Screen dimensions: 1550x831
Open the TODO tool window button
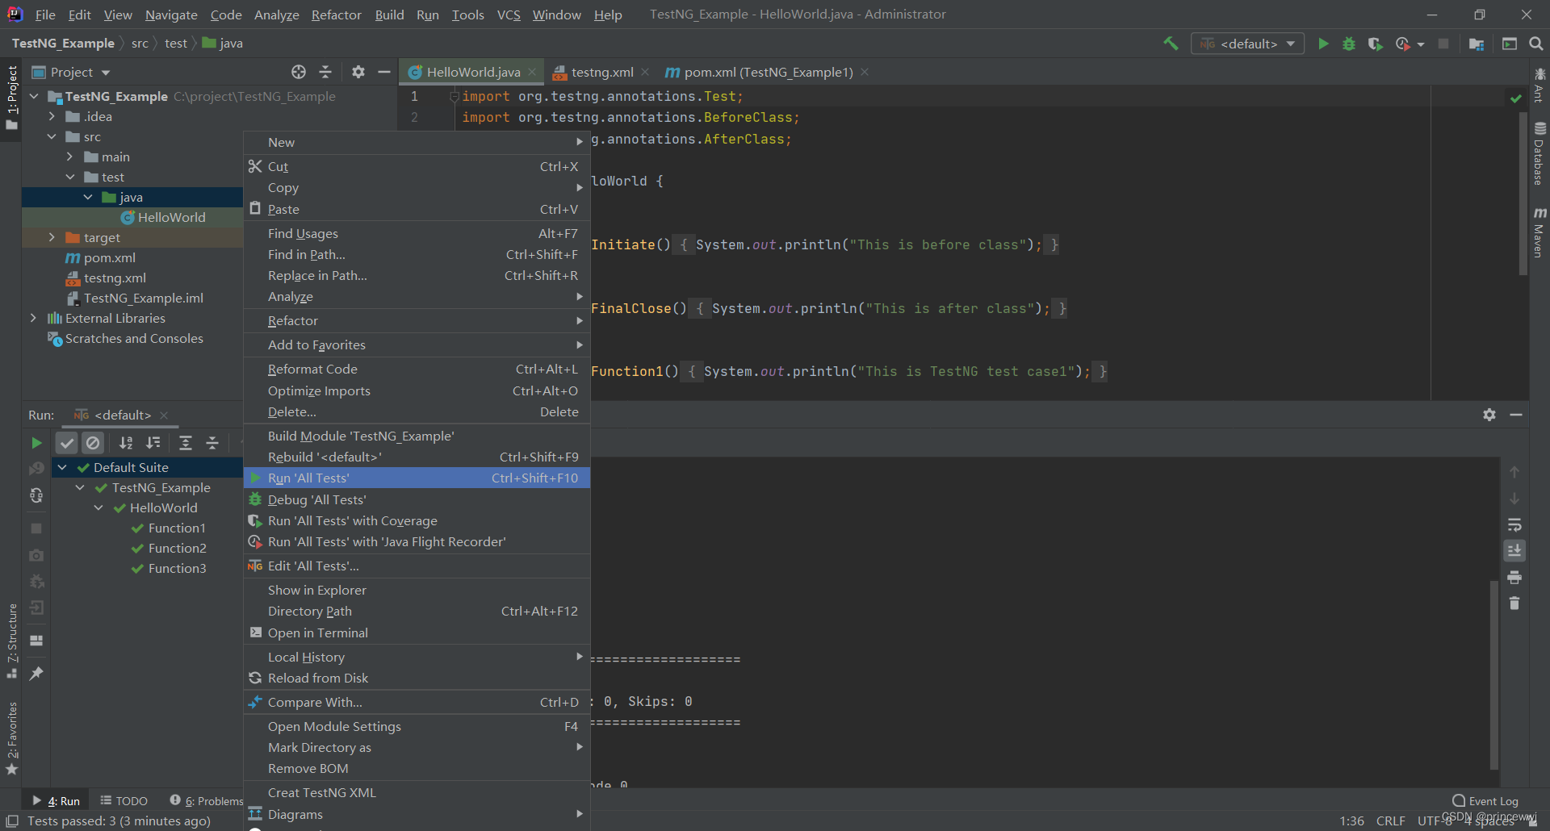[124, 800]
